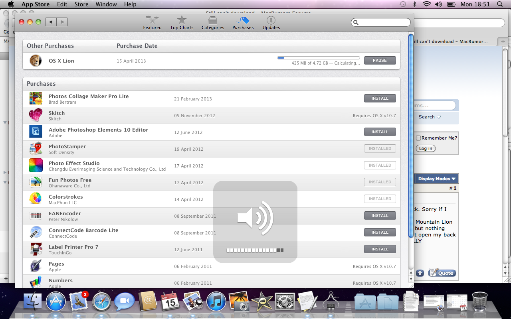Go forward with the right arrow button
The image size is (511, 319).
(x=62, y=22)
